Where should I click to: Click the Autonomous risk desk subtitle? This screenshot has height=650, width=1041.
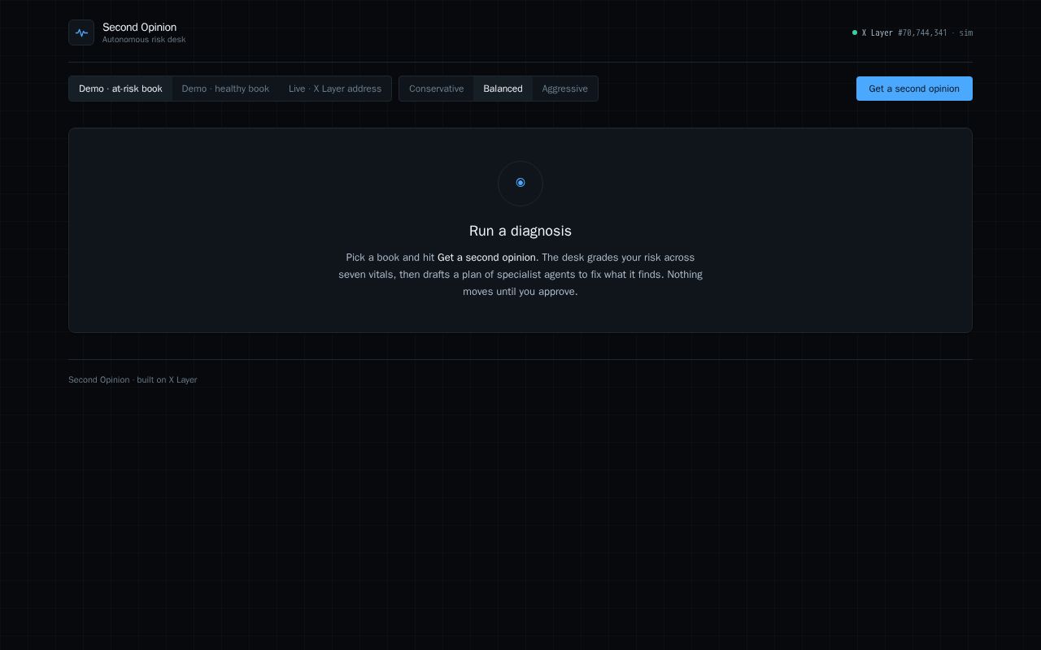[144, 40]
